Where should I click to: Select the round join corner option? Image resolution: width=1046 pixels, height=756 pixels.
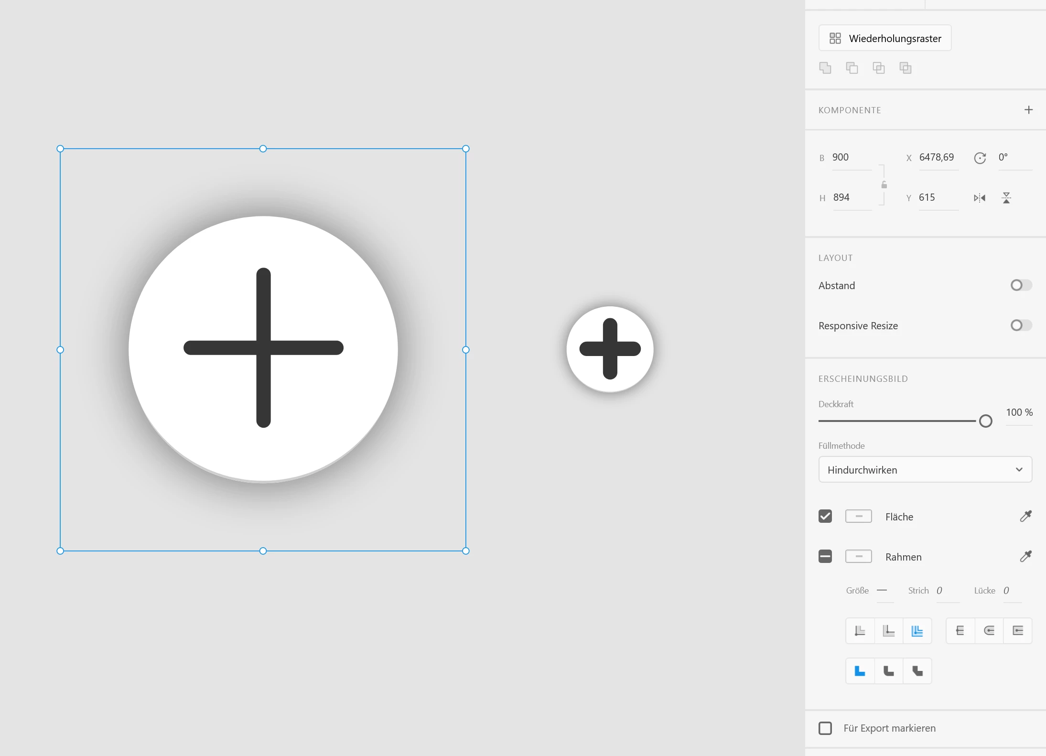888,671
